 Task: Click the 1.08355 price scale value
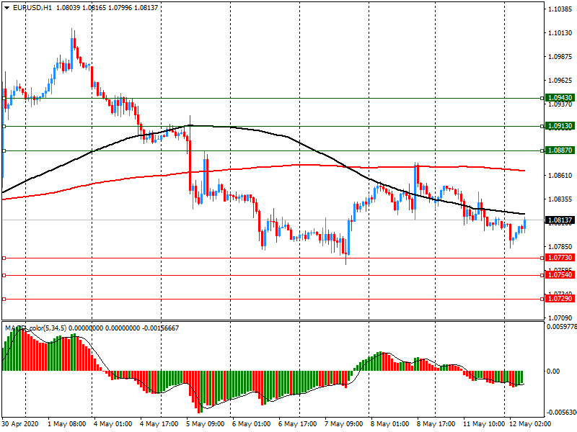[x=560, y=199]
